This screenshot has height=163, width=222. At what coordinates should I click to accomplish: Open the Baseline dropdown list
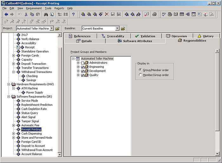[117, 28]
